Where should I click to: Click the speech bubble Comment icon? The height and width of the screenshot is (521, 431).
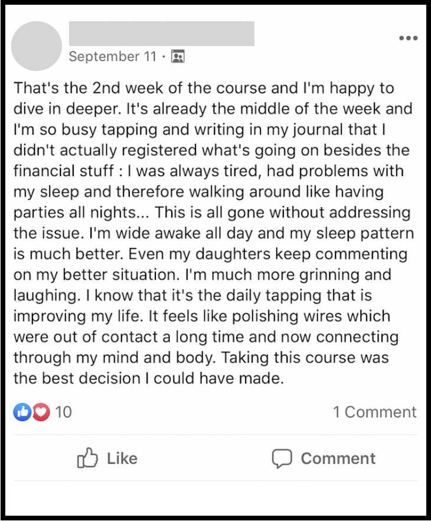pos(282,458)
